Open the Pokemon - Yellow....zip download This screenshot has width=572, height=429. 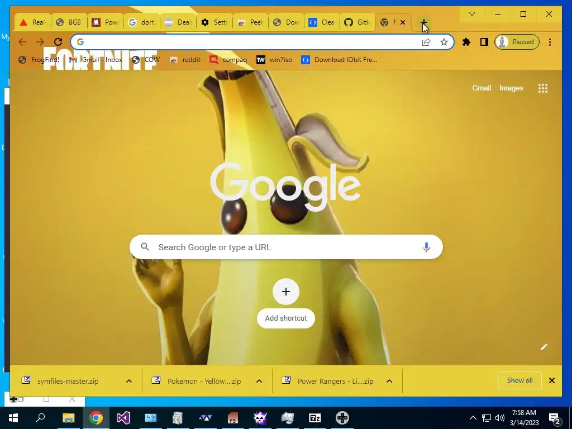click(x=196, y=381)
